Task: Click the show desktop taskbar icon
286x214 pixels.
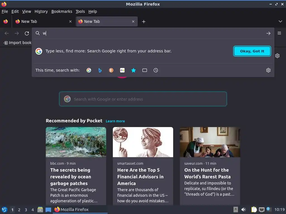Action: pos(48,210)
